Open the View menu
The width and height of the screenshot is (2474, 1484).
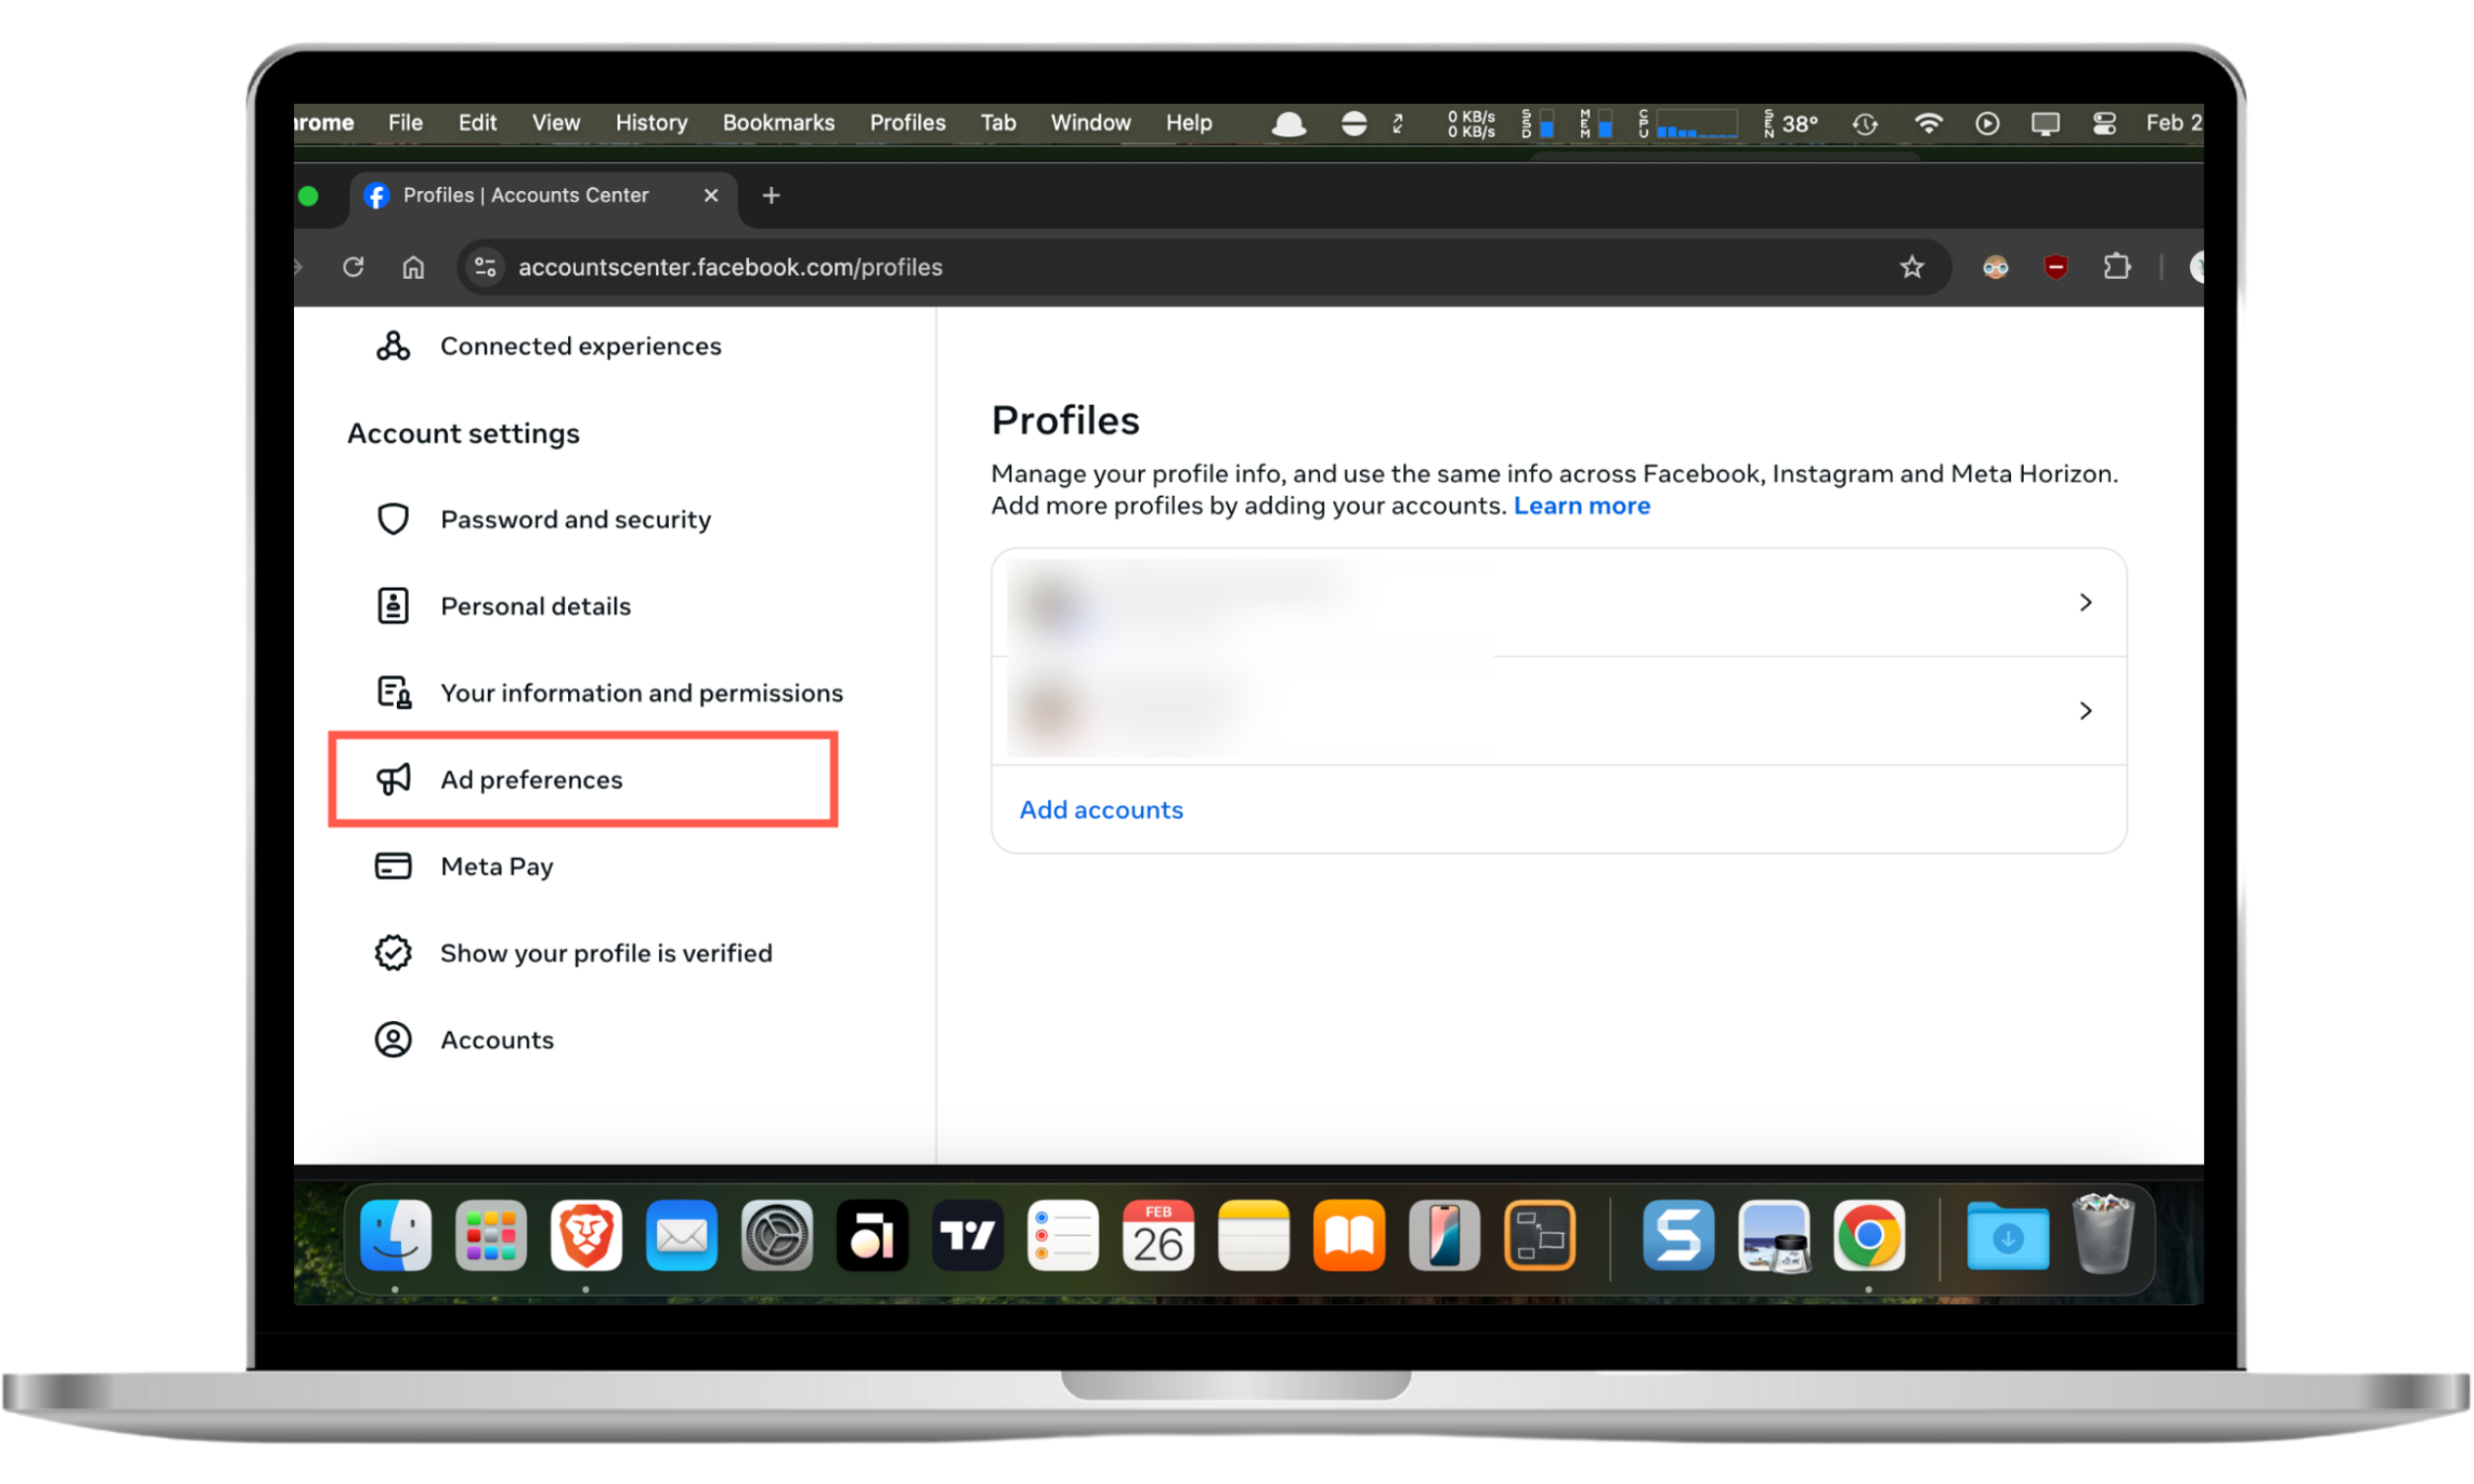pyautogui.click(x=556, y=123)
